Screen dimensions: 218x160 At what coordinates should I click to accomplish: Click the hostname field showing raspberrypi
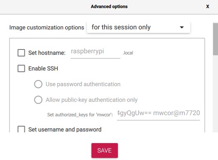tap(96, 53)
